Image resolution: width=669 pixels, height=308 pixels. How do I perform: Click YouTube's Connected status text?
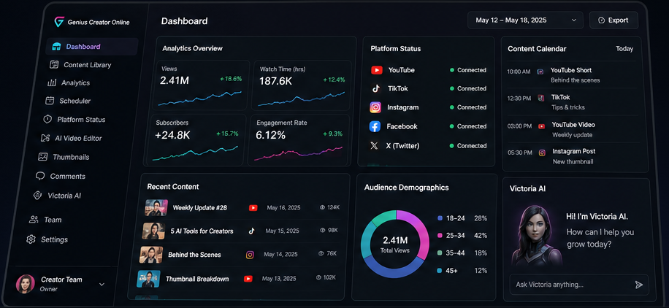472,70
